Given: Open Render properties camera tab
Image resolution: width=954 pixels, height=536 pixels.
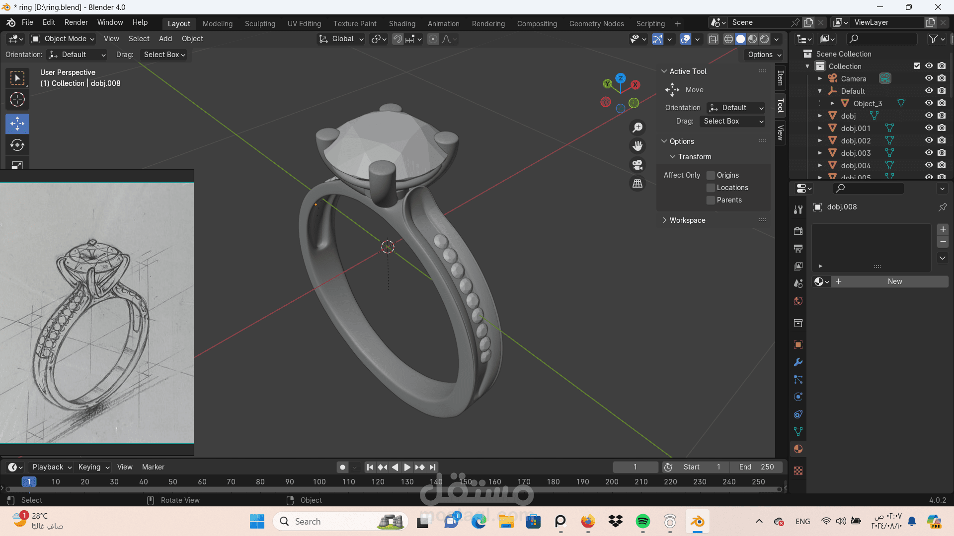Looking at the screenshot, I should 798,231.
